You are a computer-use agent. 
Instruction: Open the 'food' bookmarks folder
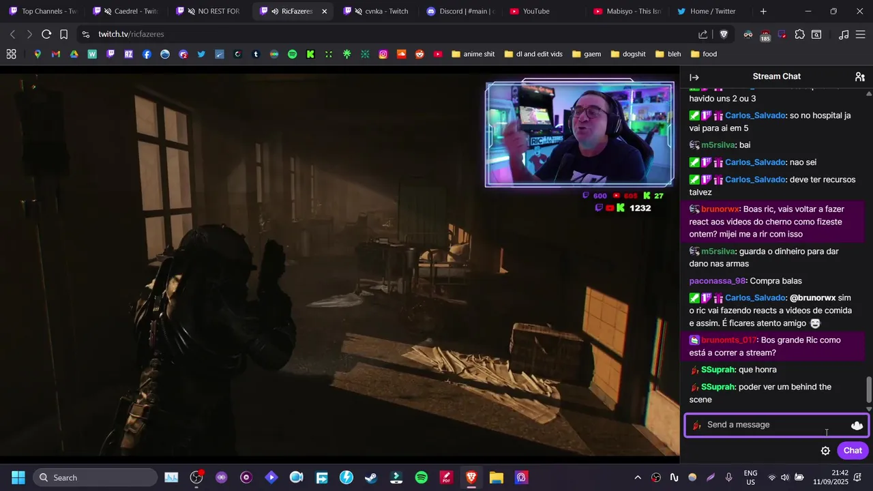pyautogui.click(x=704, y=54)
